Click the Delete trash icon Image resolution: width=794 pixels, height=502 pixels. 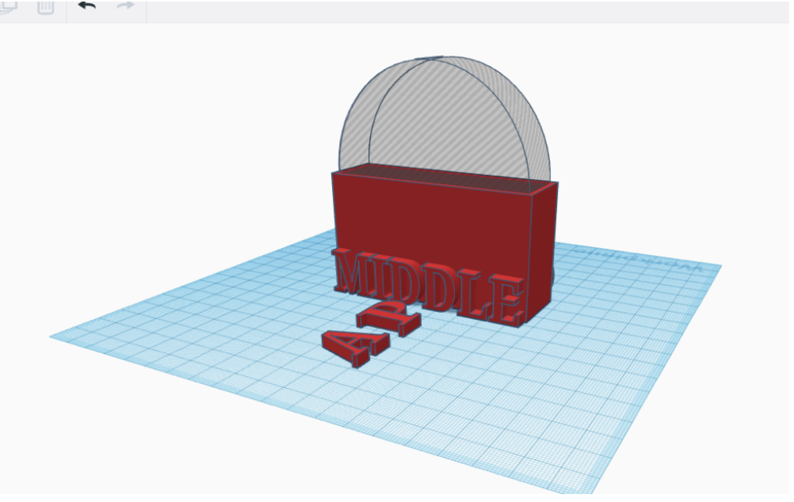click(45, 6)
